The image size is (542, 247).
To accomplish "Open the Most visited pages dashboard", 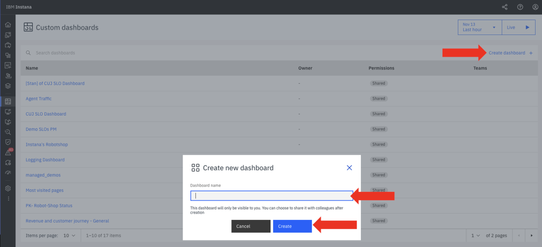I will tap(44, 190).
